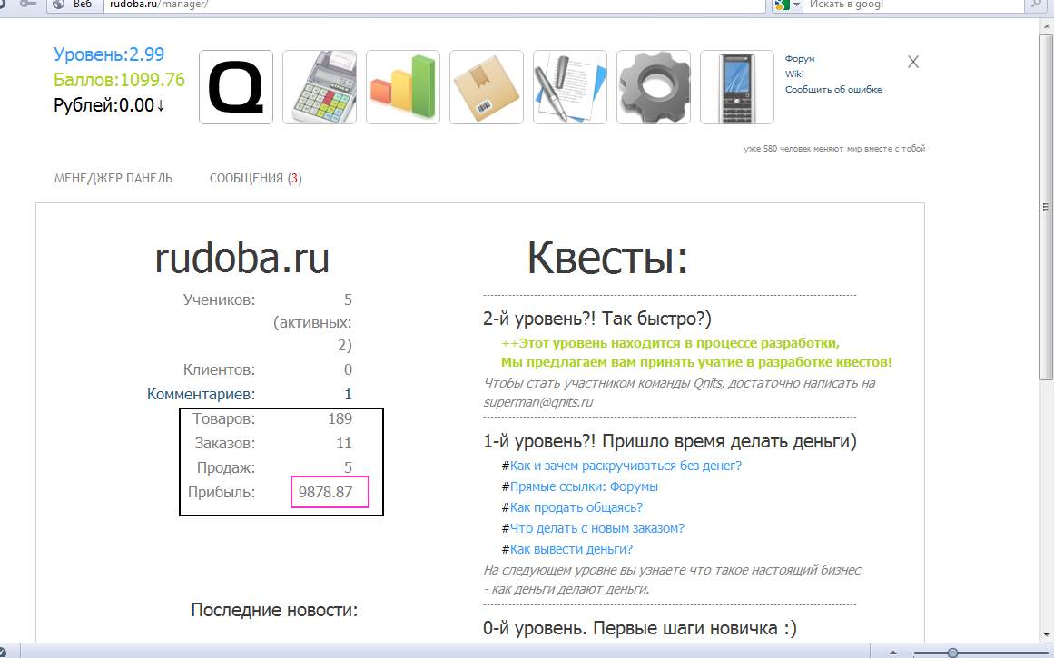Open the pen and notepad icon

(x=569, y=87)
